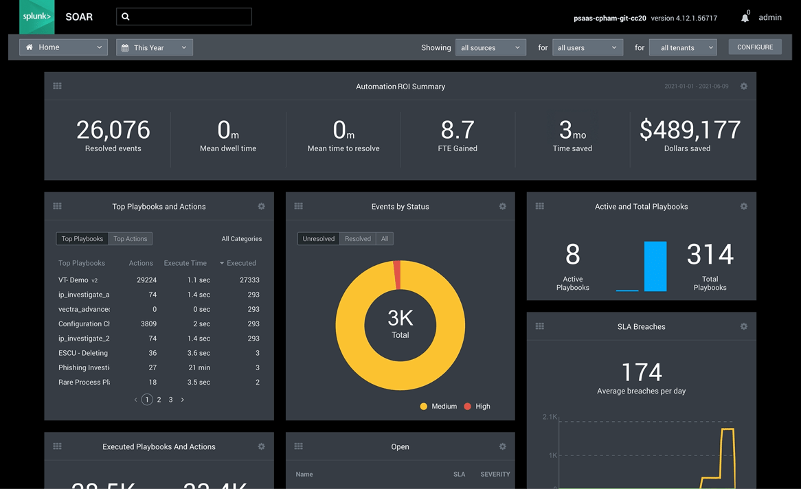Open the notifications bell

[745, 17]
